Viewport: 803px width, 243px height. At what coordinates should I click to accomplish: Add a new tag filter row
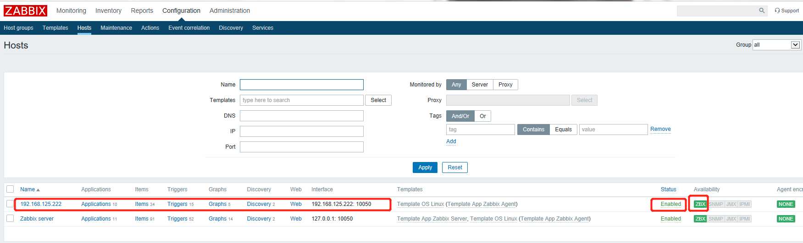pyautogui.click(x=451, y=141)
